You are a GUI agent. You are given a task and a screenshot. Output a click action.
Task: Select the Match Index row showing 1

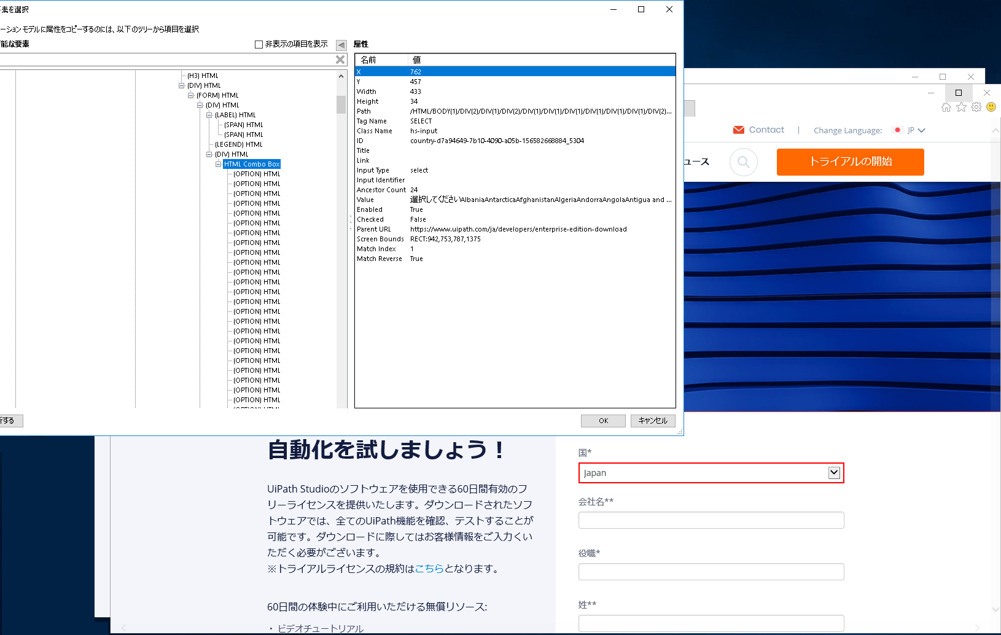click(515, 249)
